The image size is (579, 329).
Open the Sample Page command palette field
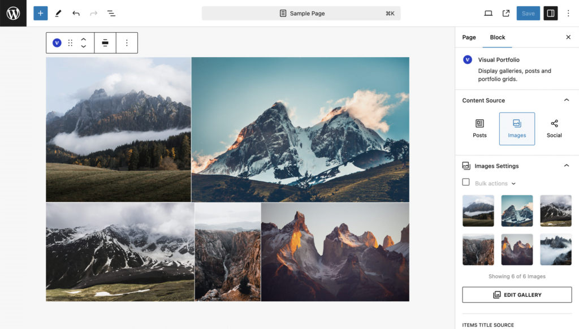(x=301, y=14)
